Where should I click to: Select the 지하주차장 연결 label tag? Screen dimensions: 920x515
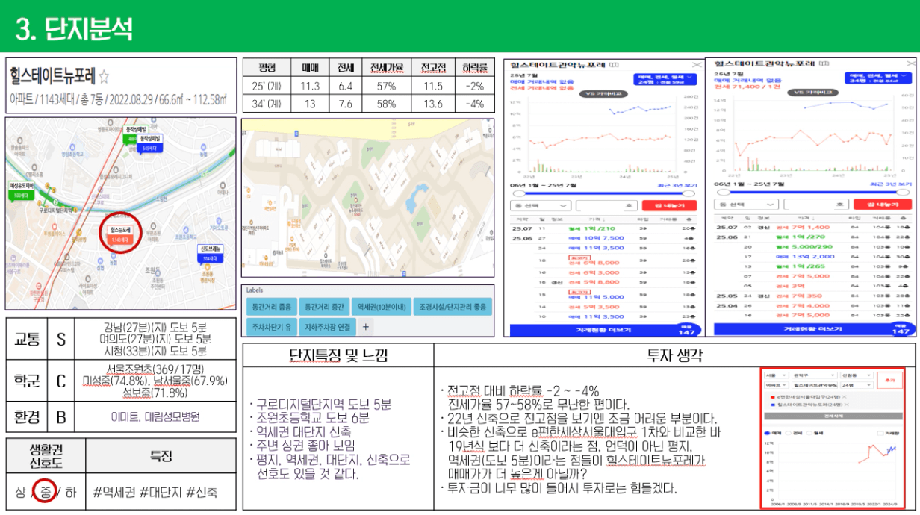point(326,327)
